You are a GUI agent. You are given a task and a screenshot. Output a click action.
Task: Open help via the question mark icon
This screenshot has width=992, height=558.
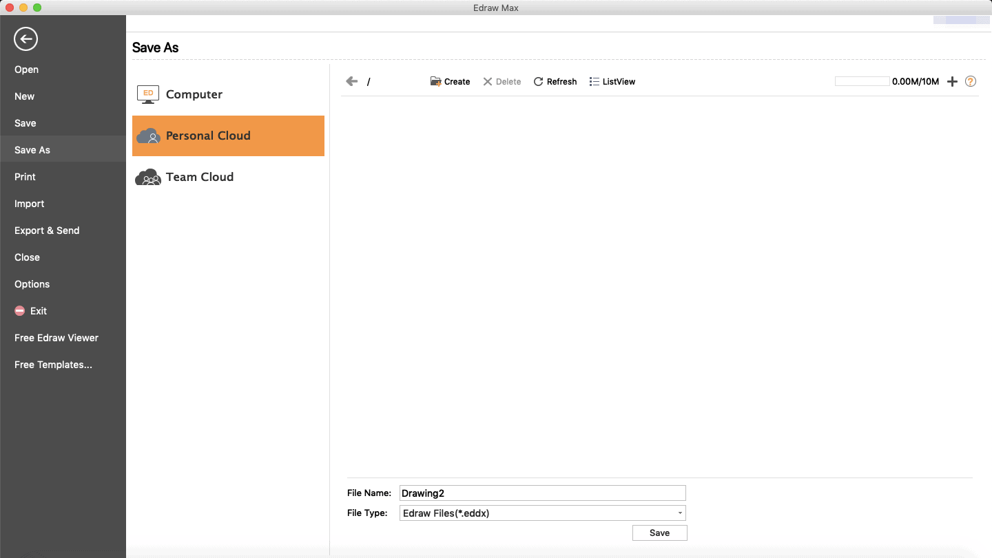[970, 81]
